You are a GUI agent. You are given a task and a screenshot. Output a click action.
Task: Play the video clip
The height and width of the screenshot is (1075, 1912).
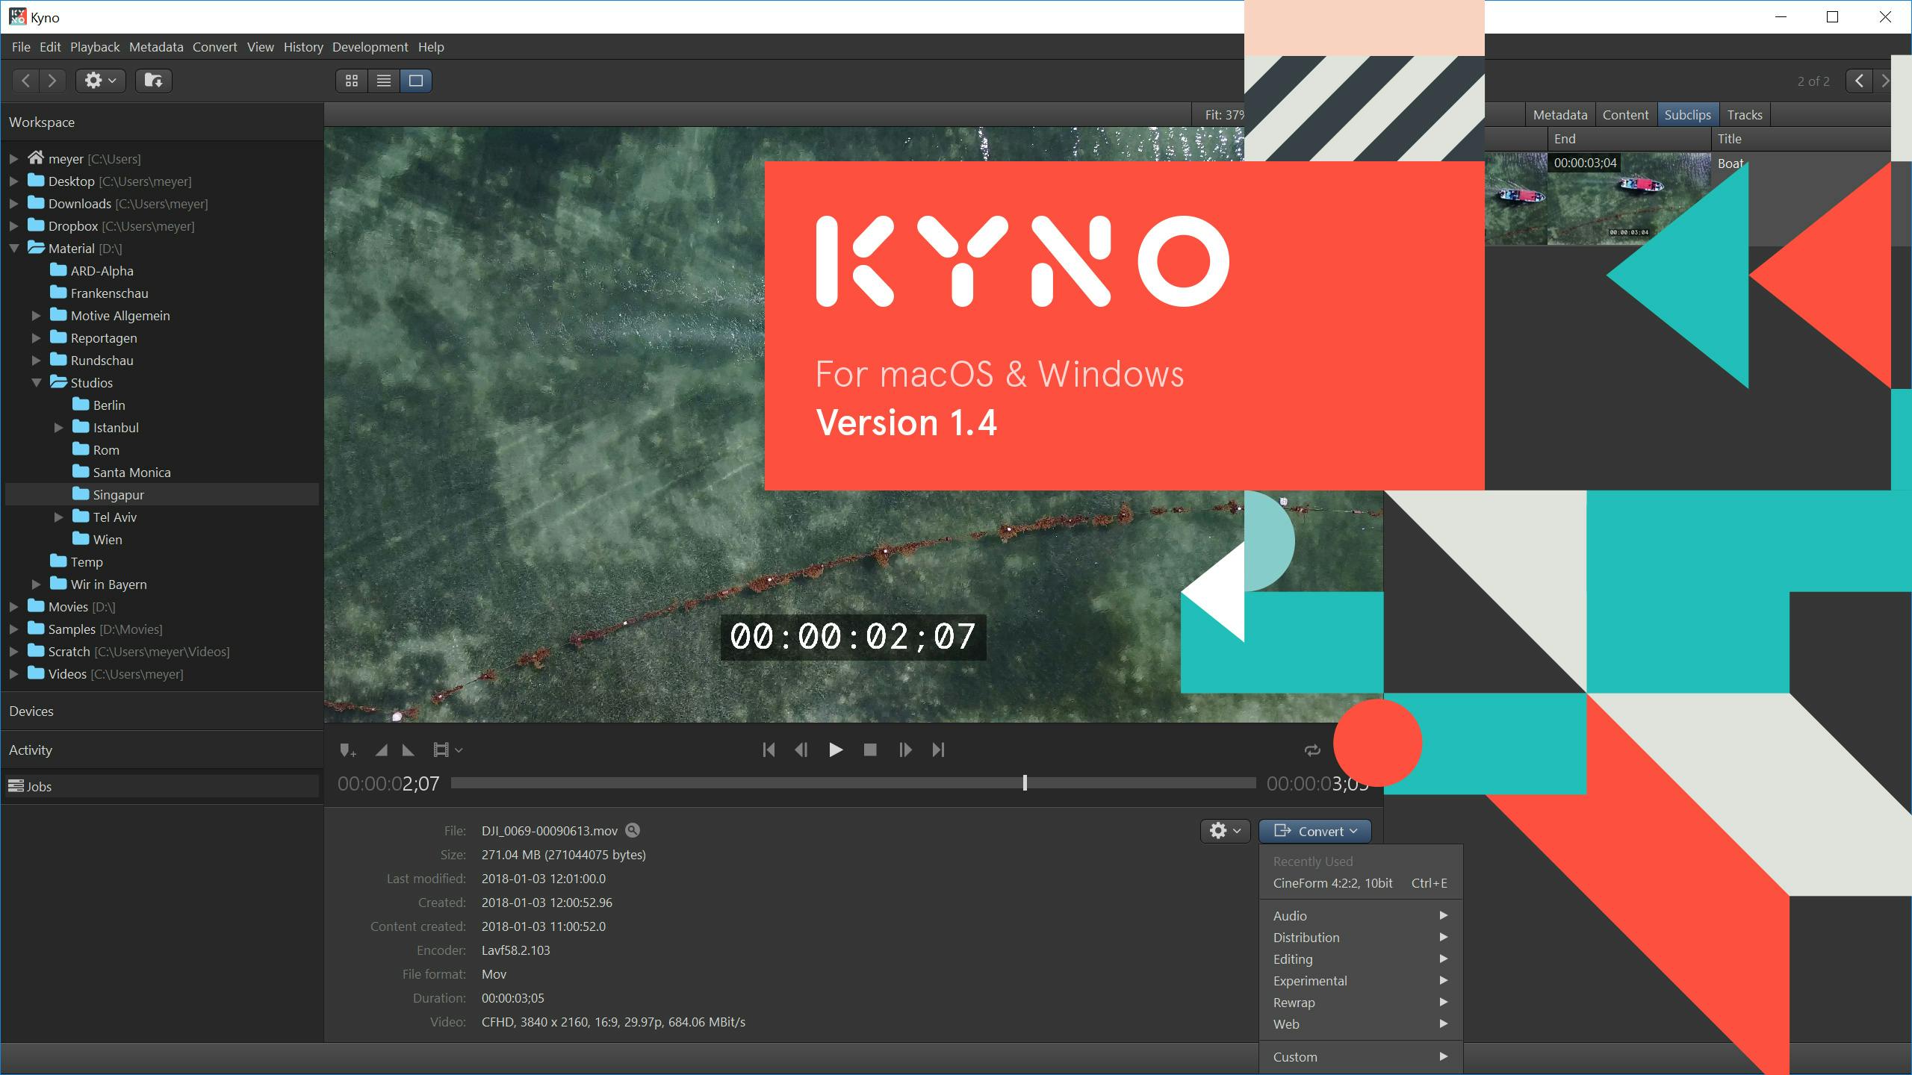point(836,750)
